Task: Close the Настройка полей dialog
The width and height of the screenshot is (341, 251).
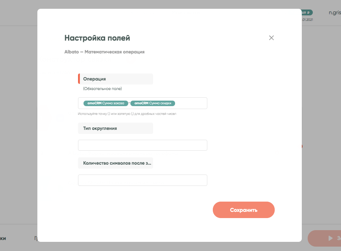Action: click(271, 38)
